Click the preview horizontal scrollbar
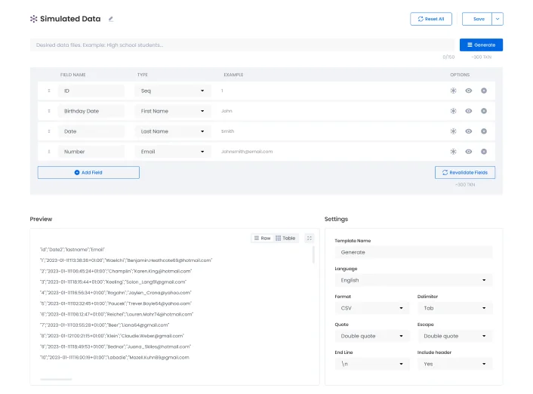The height and width of the screenshot is (394, 533). (x=56, y=379)
